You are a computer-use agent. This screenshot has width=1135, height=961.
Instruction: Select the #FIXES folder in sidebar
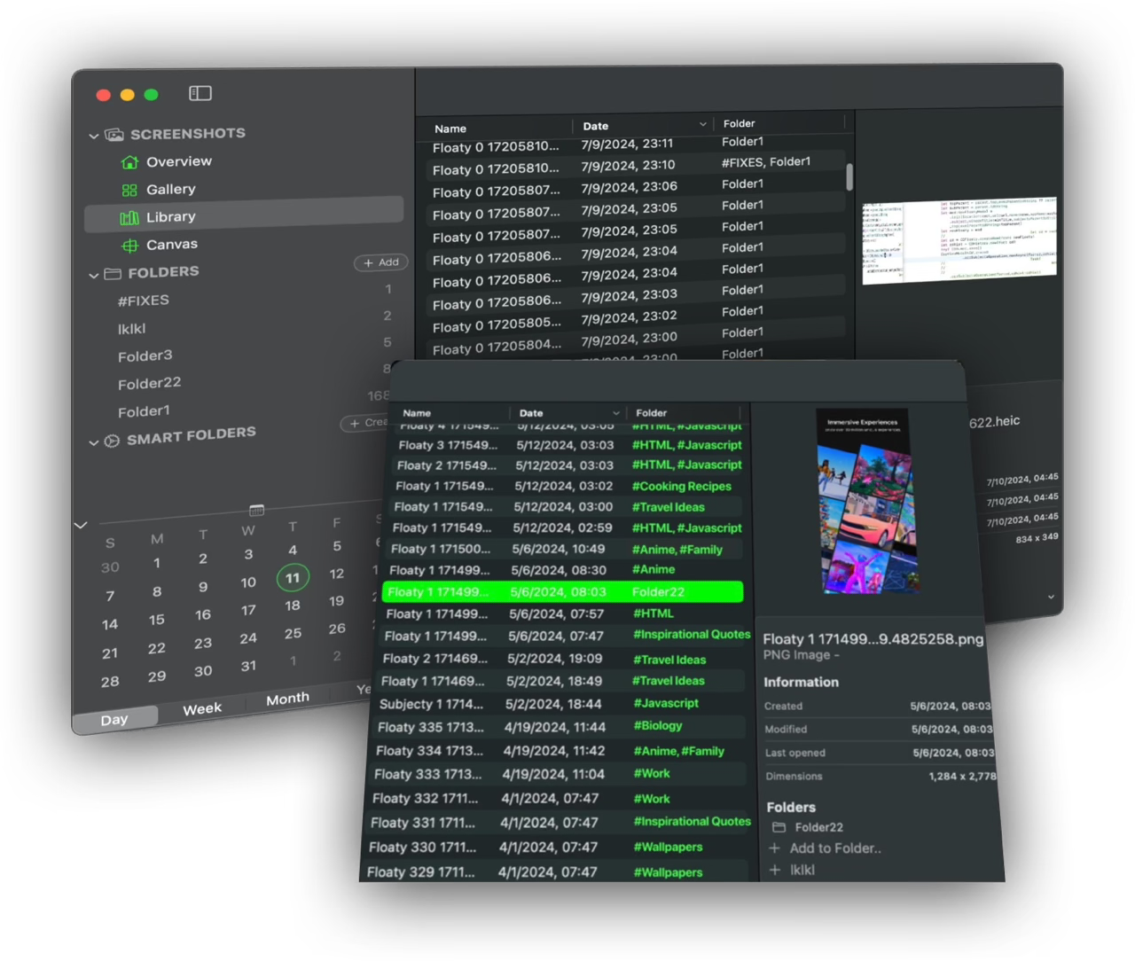144,301
